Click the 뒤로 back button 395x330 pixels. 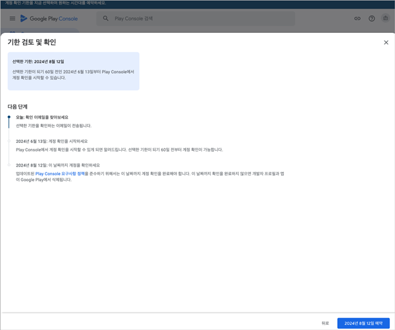point(325,323)
